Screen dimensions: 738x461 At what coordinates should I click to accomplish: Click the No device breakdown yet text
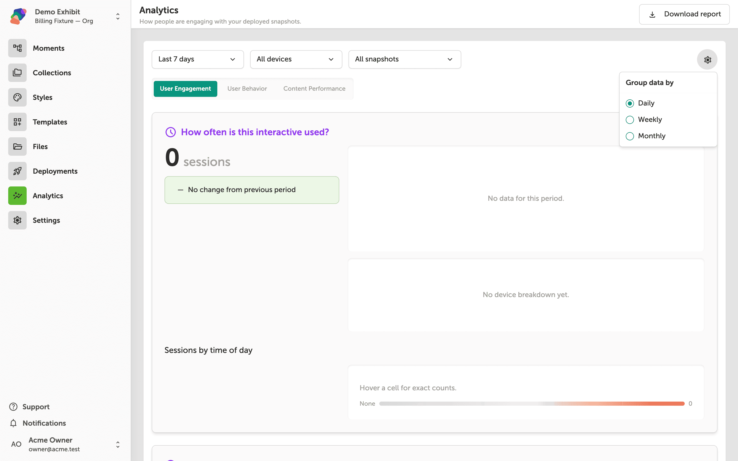(526, 295)
